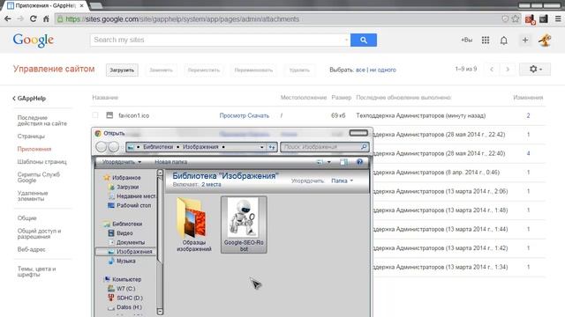Open the site settings gear menu
Image resolution: width=565 pixels, height=317 pixels.
pos(535,69)
